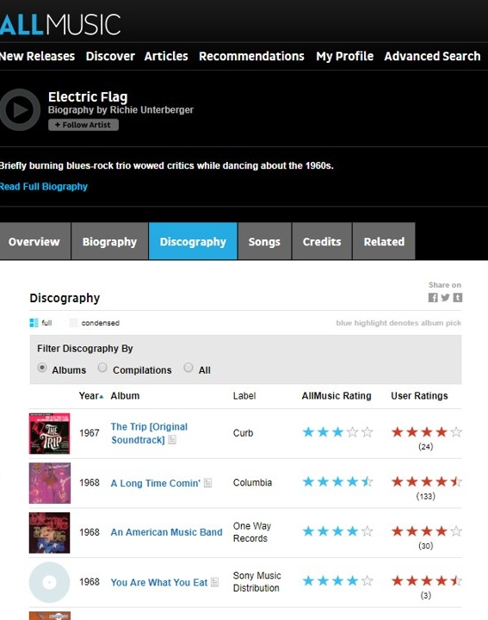Image resolution: width=488 pixels, height=620 pixels.
Task: Sort by Album column header
Action: pos(125,396)
